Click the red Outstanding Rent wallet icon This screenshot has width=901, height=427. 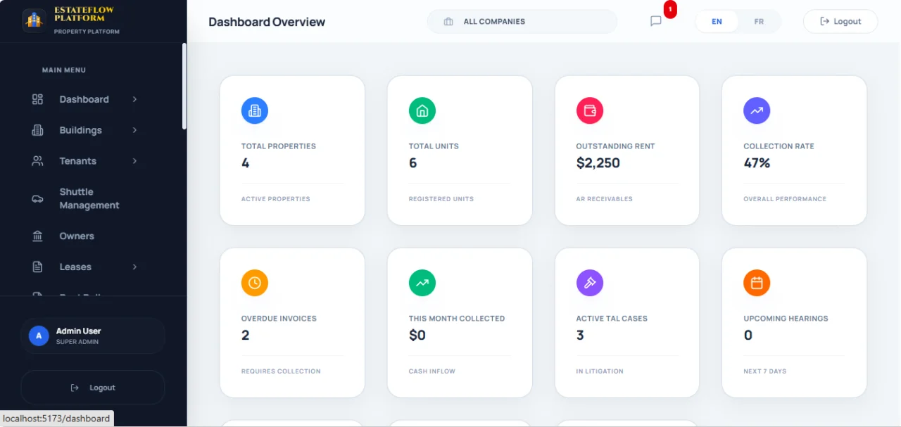(590, 110)
